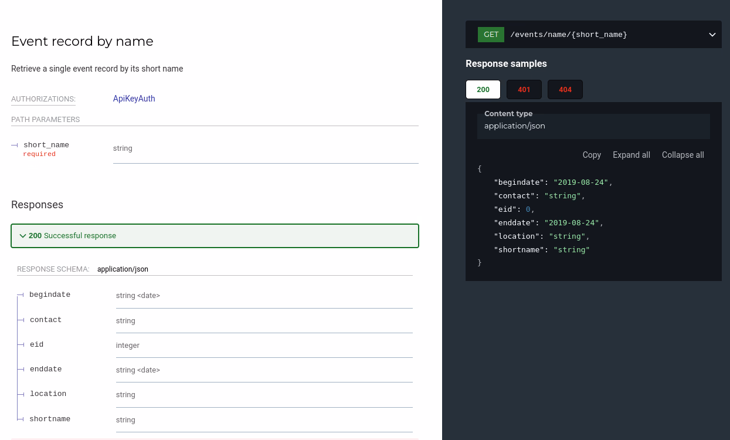This screenshot has width=730, height=440.
Task: Switch to the 401 response sample tab
Action: pyautogui.click(x=524, y=90)
